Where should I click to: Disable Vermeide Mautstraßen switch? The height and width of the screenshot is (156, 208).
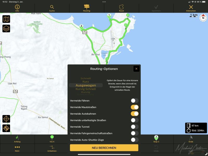tap(134, 107)
